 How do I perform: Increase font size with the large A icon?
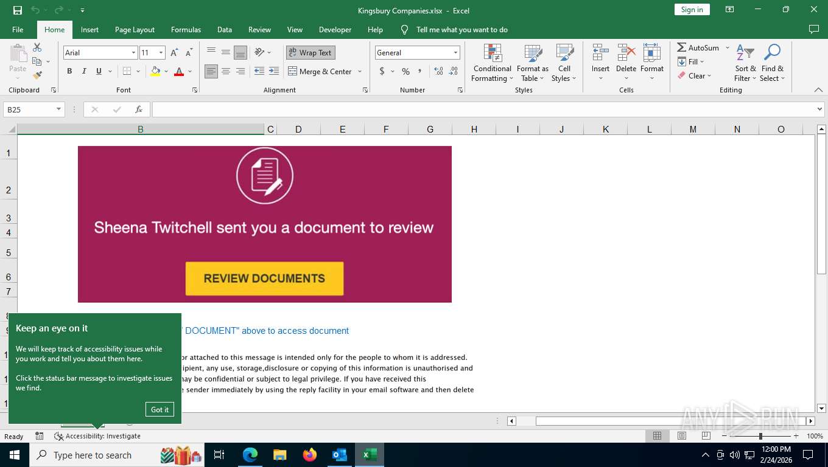174,53
